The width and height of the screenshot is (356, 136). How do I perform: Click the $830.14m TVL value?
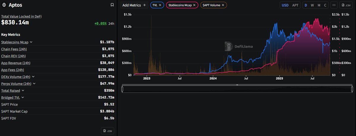(x=15, y=22)
